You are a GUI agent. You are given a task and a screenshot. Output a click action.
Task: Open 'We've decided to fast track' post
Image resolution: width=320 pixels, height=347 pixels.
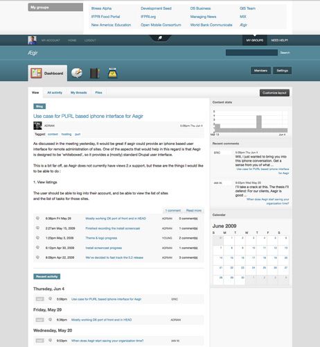click(x=114, y=257)
